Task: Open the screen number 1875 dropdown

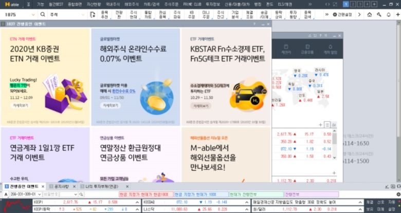Action: [33, 15]
